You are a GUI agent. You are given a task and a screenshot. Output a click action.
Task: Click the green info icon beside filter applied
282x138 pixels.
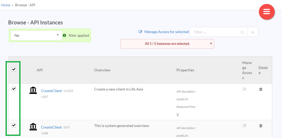coord(64,35)
